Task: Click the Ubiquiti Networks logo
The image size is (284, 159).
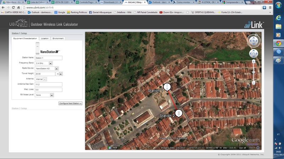Action: click(18, 23)
